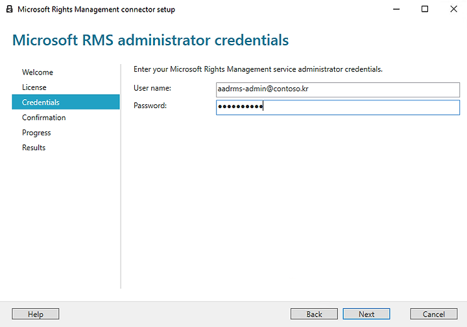
Task: Select the License step in the sidebar
Action: point(34,87)
